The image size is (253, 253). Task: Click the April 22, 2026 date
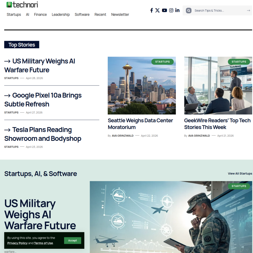click(149, 136)
